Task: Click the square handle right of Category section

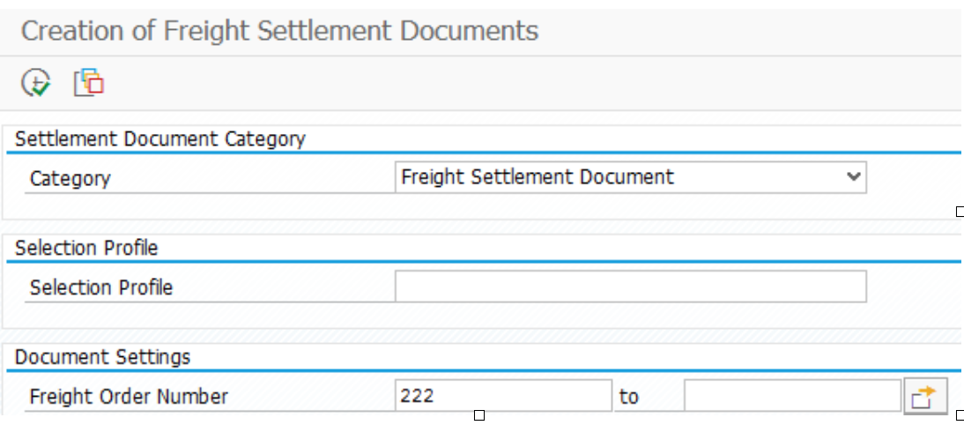Action: [960, 212]
